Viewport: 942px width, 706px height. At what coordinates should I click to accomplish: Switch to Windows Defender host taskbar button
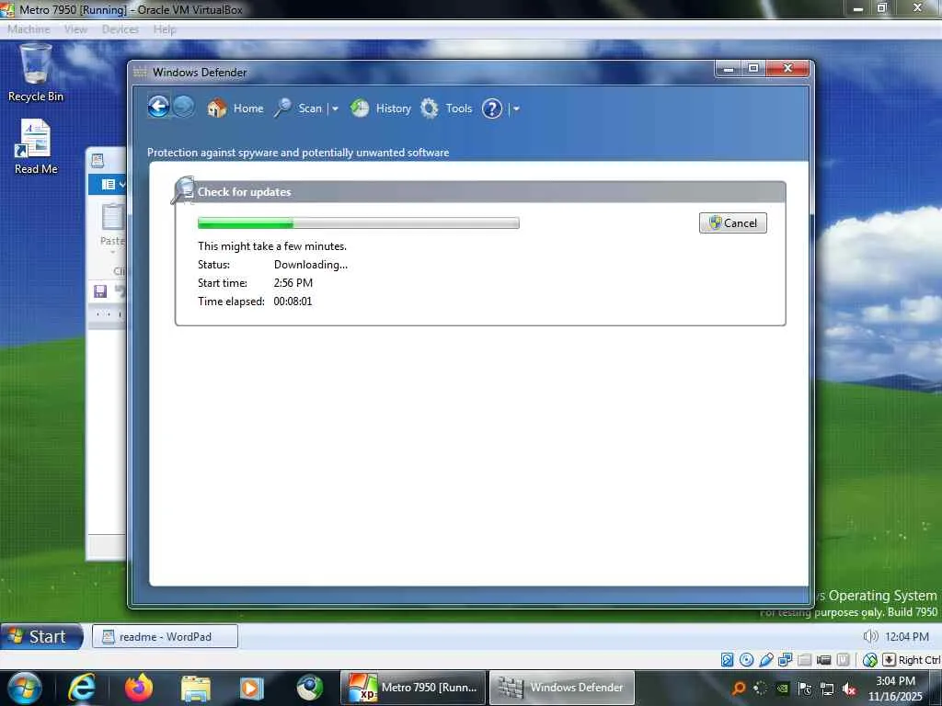coord(562,688)
